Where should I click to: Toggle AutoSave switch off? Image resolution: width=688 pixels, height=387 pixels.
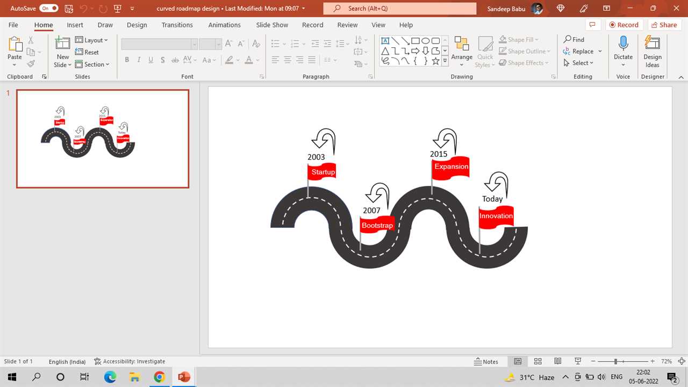48,9
